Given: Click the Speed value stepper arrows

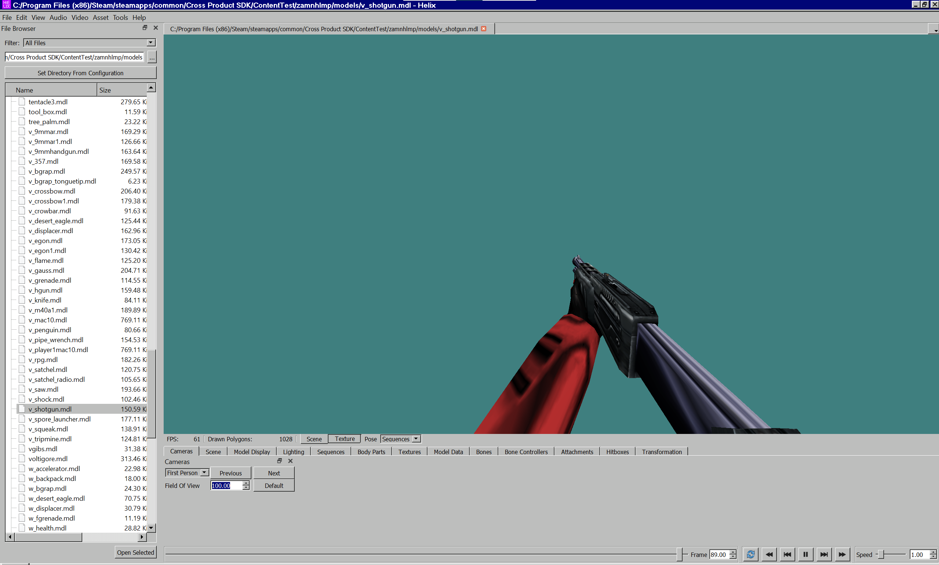Looking at the screenshot, I should tap(933, 554).
